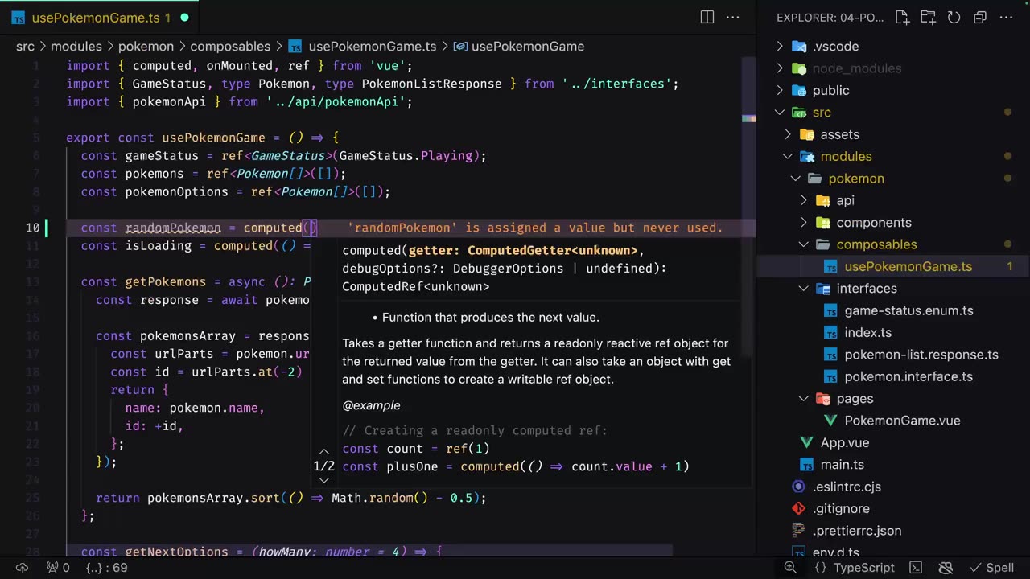This screenshot has height=579, width=1030.
Task: Click unsaved dot on usePokemonGame.ts tab
Action: [184, 17]
